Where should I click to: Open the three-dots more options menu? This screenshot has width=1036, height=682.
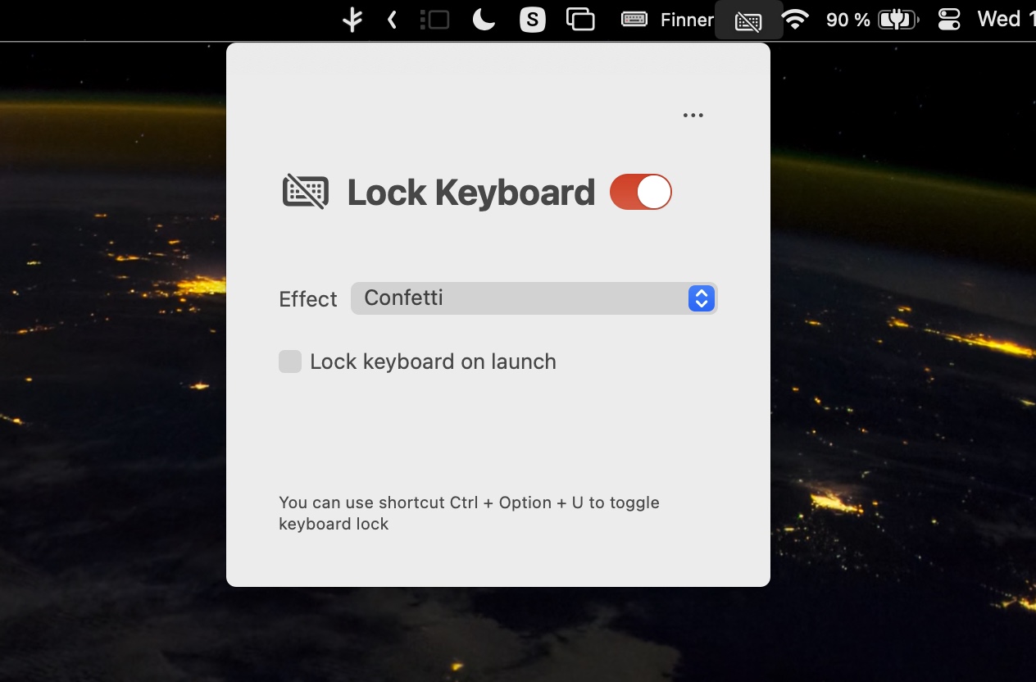click(x=693, y=116)
